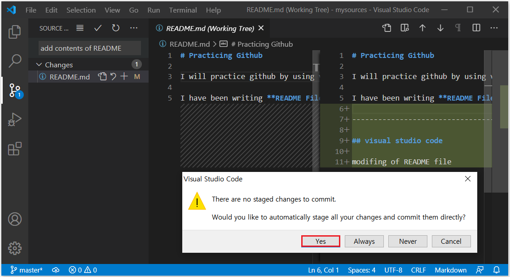
Task: Open the Selection menu
Action: point(81,10)
